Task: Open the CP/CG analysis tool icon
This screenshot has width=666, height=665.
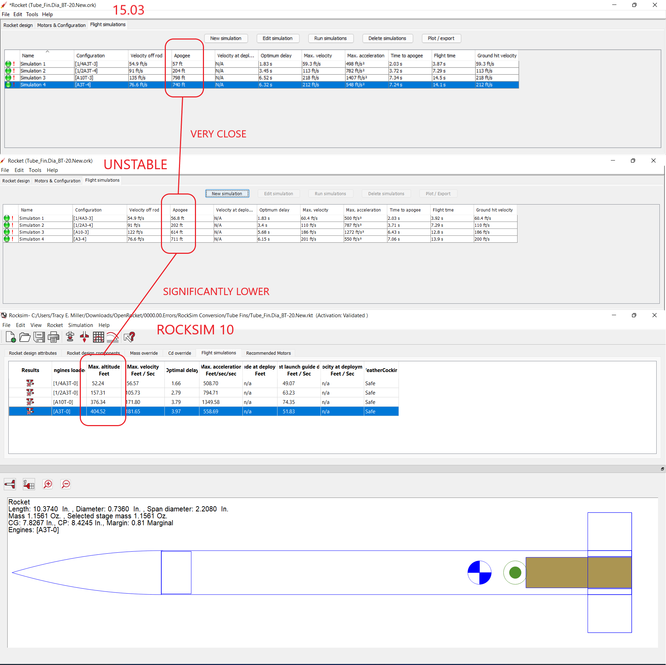Action: (84, 337)
